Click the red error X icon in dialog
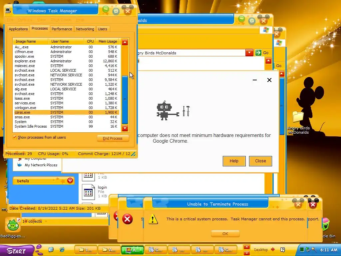341x256 pixels. [128, 219]
